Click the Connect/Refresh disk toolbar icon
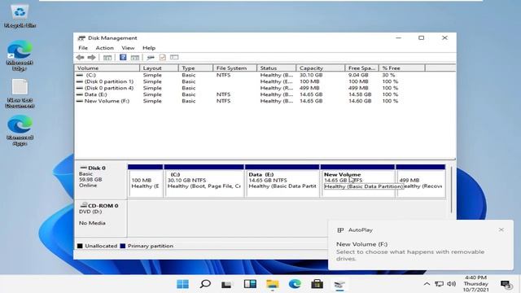521x293 pixels. point(151,58)
